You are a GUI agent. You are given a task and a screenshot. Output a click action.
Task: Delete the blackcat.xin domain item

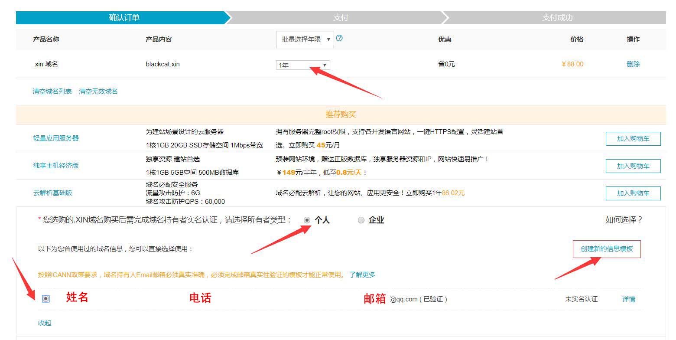click(x=633, y=64)
